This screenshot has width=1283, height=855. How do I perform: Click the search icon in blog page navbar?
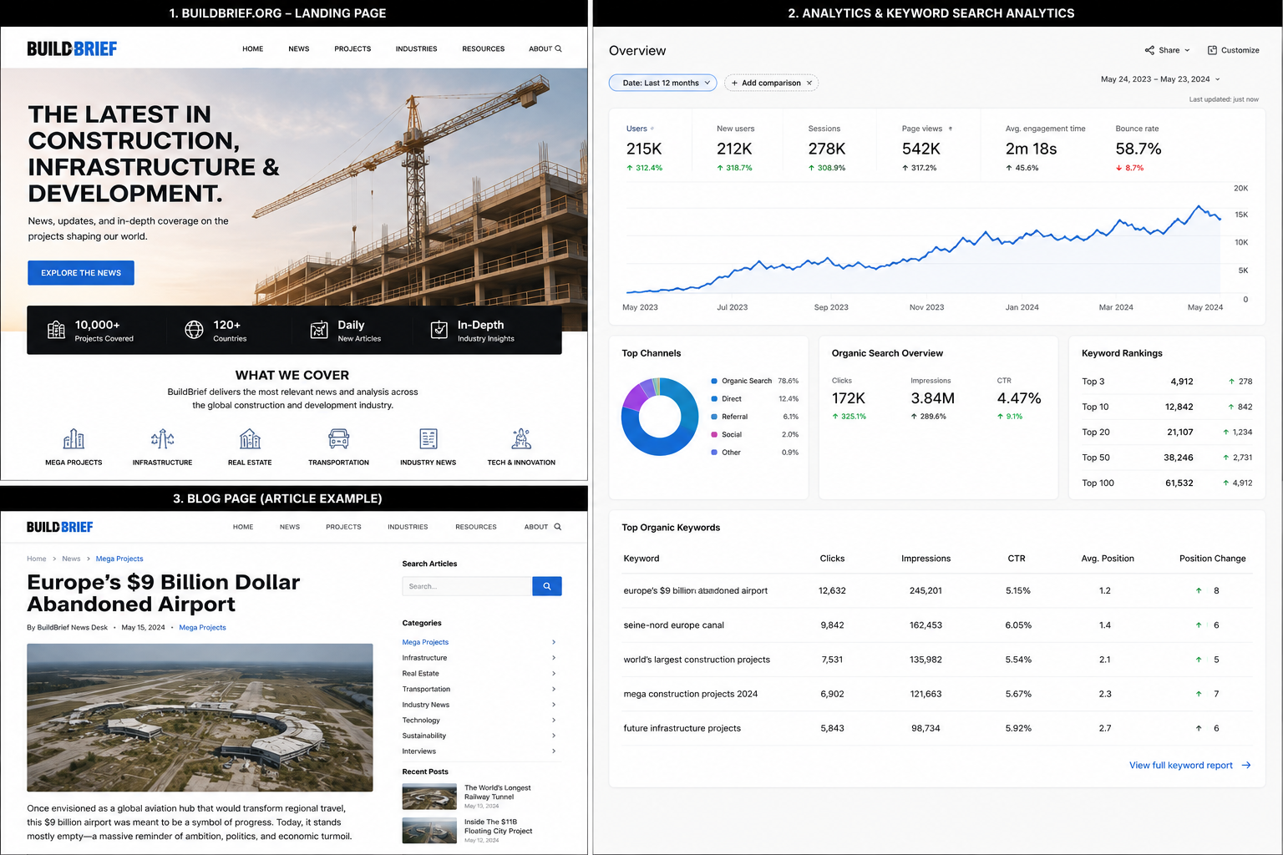coord(558,527)
